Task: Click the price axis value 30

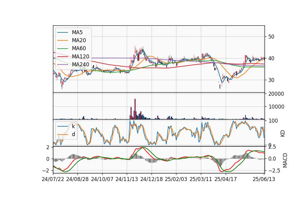Action: click(x=271, y=80)
